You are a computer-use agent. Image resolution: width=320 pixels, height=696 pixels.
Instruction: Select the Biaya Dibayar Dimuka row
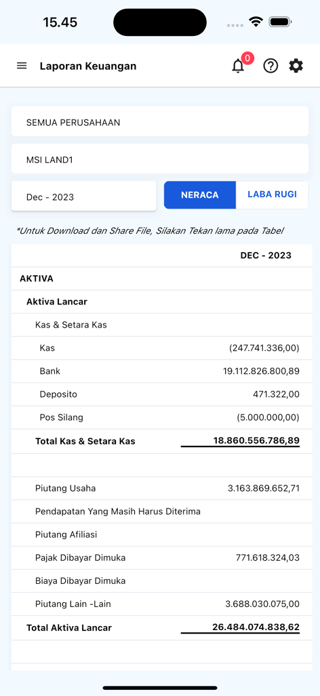coord(161,580)
